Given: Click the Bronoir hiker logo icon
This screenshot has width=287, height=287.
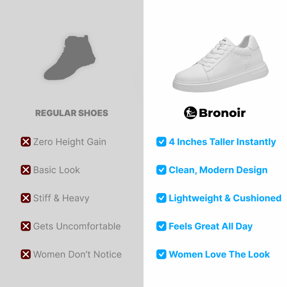Looking at the screenshot, I should click(190, 113).
